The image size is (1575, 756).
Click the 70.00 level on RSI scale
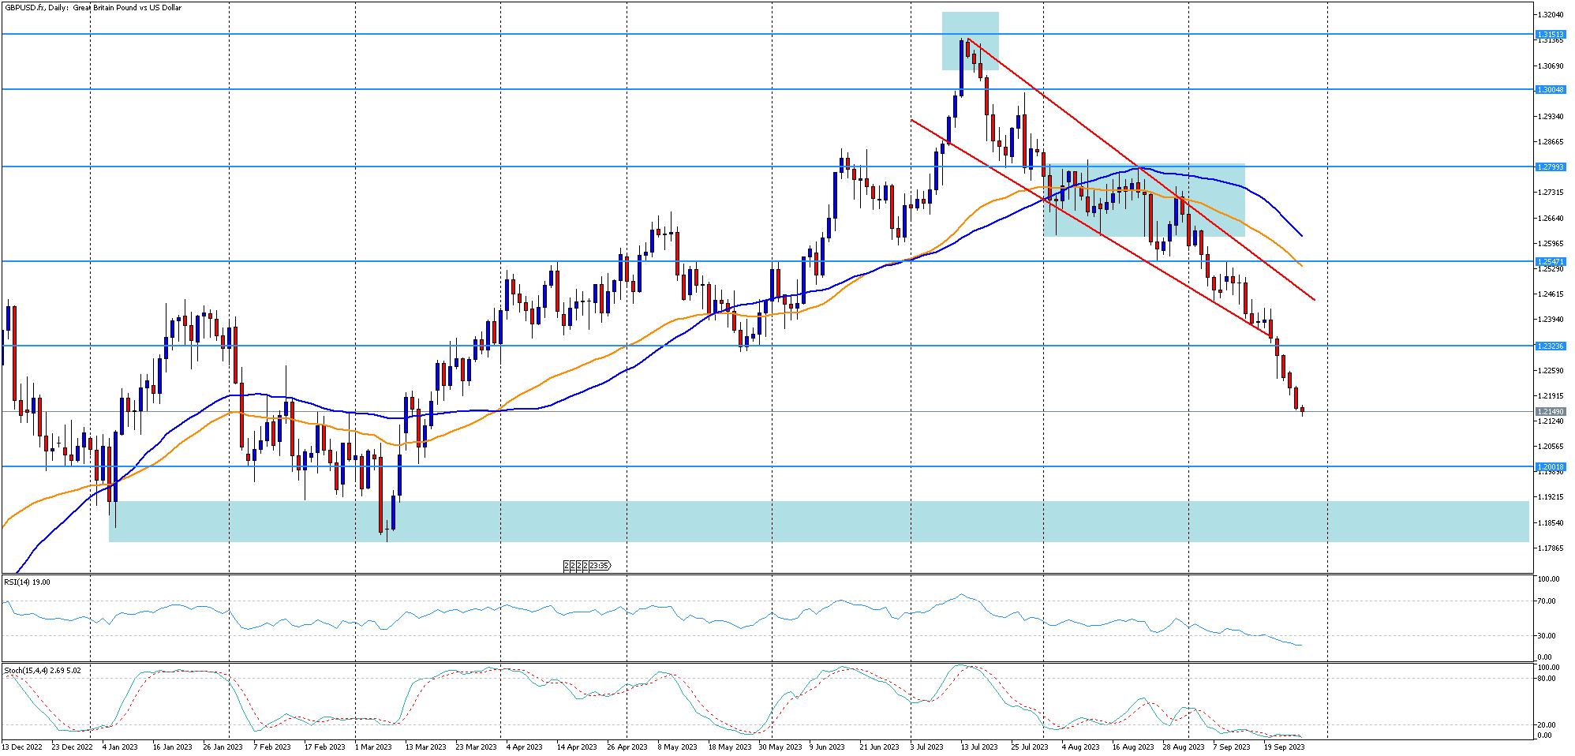coord(1547,601)
